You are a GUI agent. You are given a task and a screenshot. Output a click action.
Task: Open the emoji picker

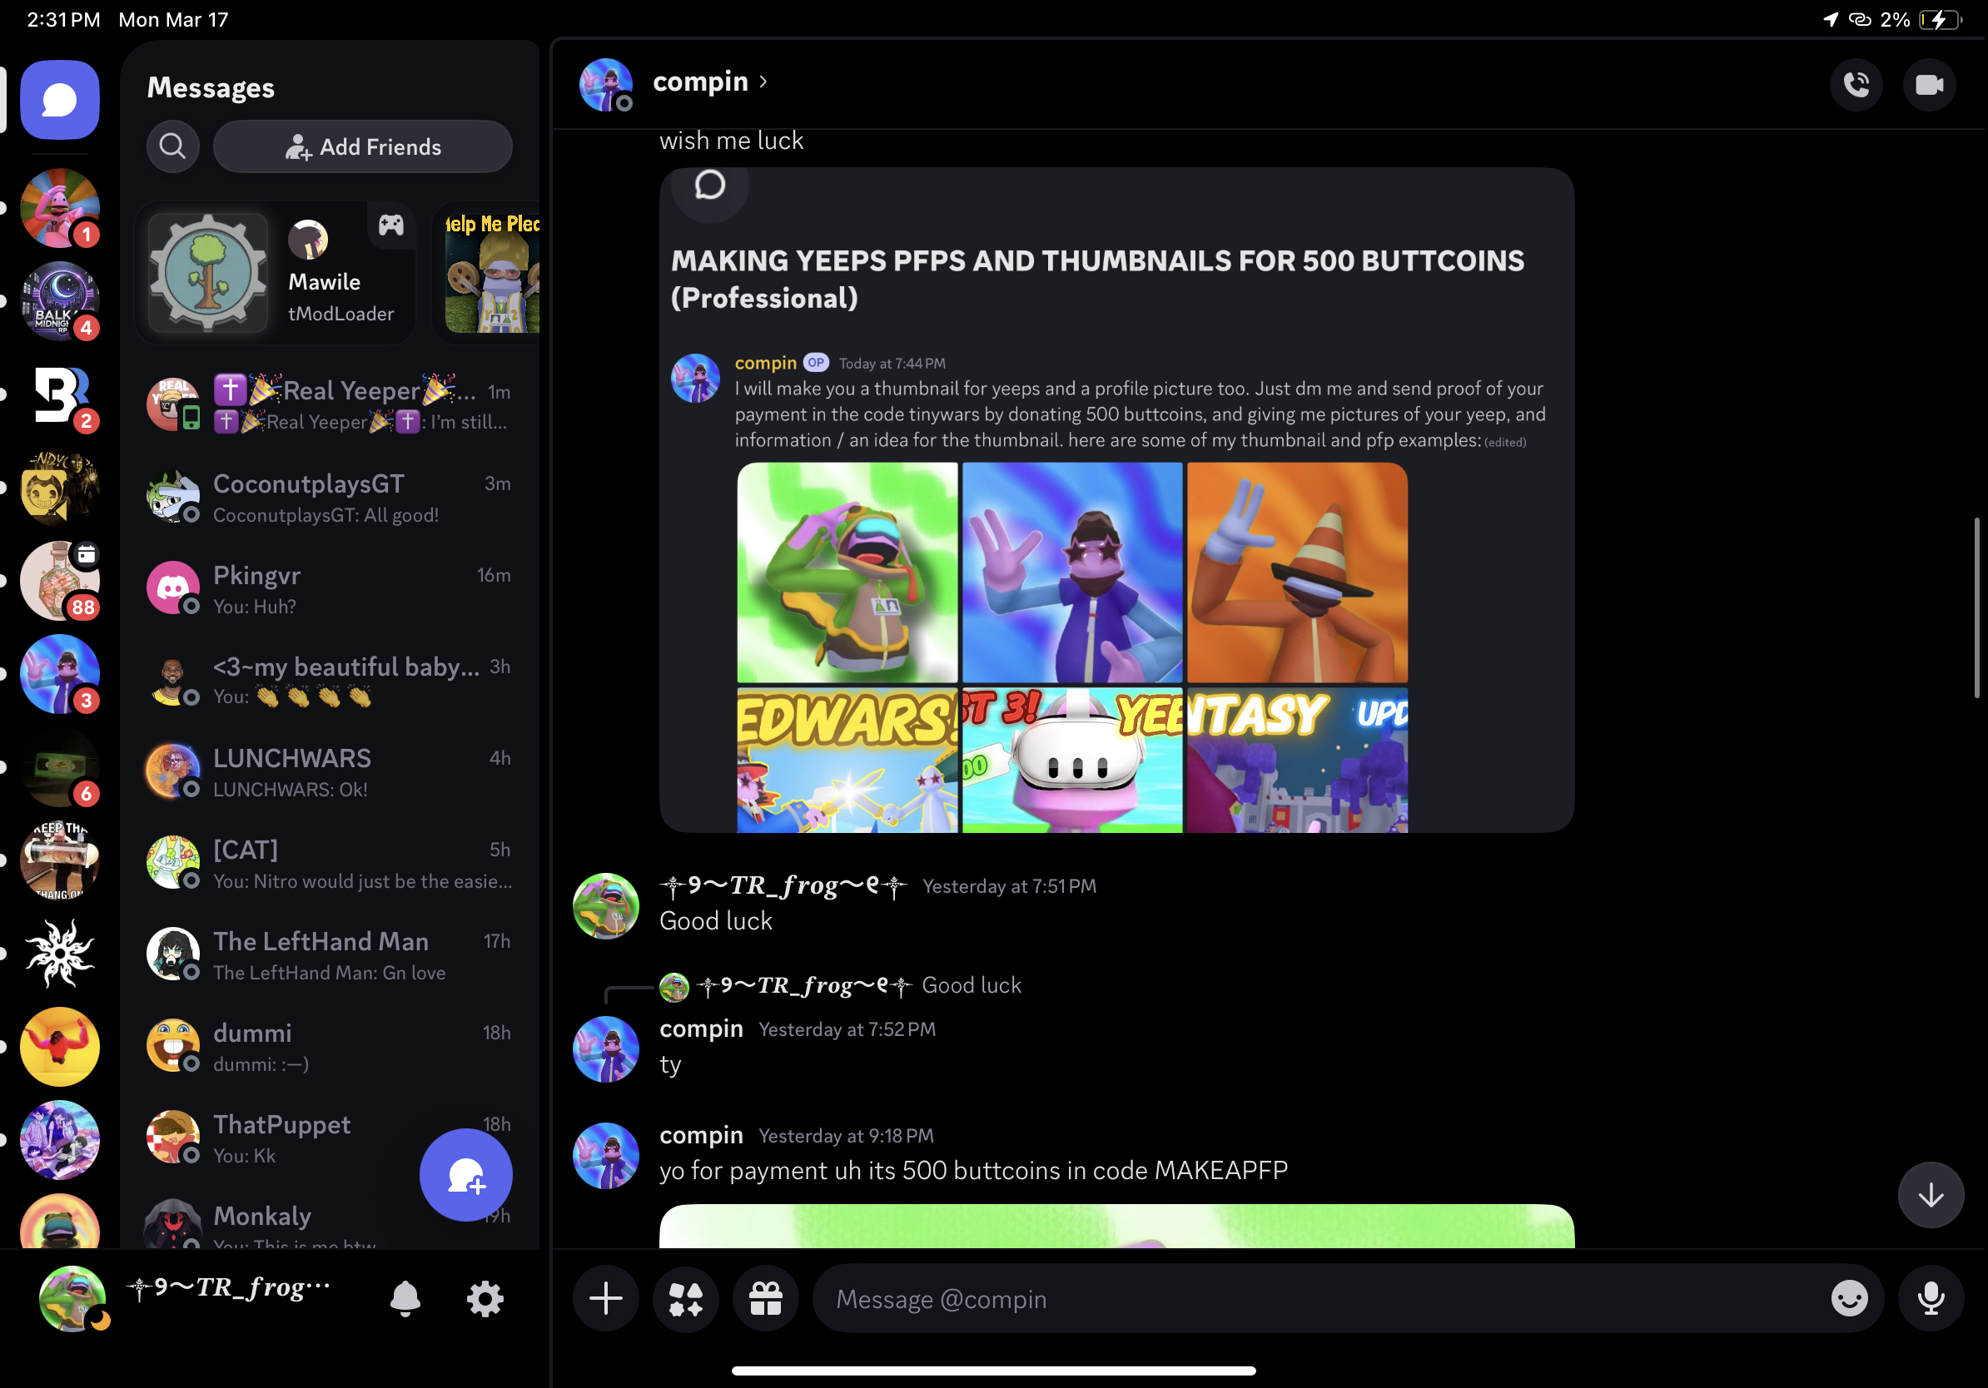click(1850, 1298)
